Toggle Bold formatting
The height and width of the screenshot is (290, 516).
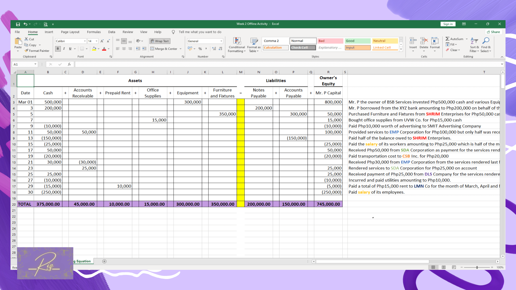[58, 49]
